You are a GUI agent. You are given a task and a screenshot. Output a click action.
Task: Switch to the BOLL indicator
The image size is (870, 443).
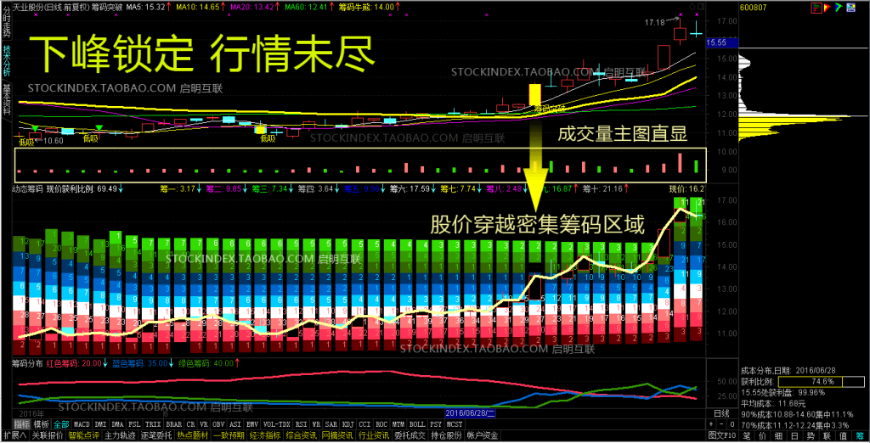click(x=417, y=424)
